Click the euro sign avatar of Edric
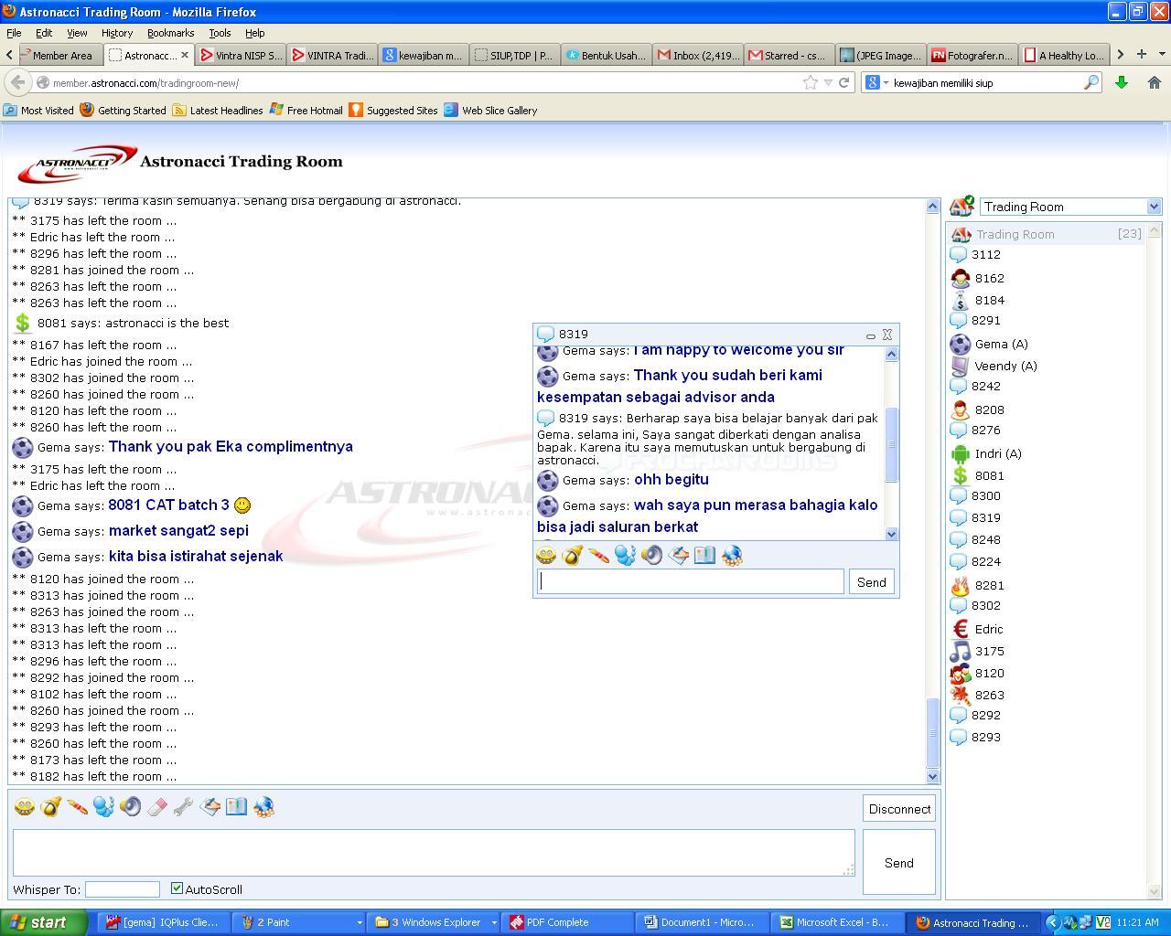The height and width of the screenshot is (936, 1171). coord(961,629)
